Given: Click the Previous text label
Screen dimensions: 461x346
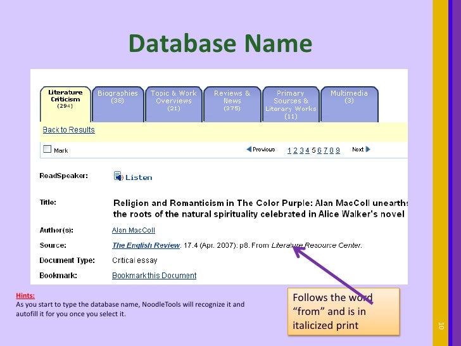Looking at the screenshot, I should coord(263,150).
